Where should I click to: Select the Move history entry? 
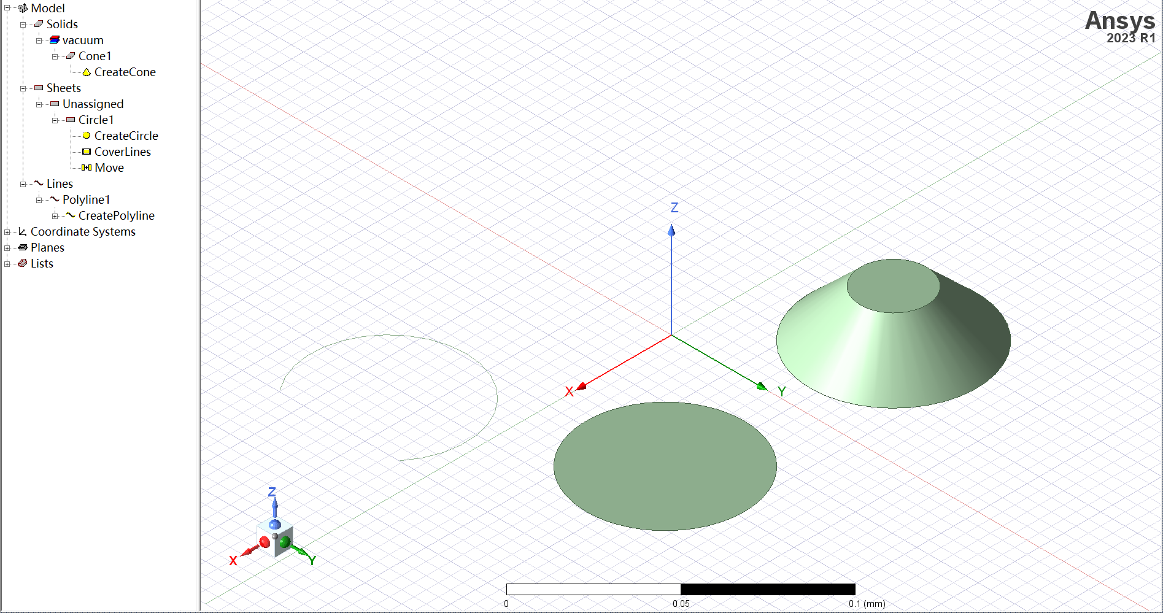(109, 168)
